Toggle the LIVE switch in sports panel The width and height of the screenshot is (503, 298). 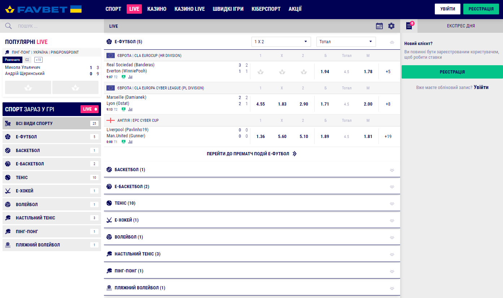click(x=89, y=109)
